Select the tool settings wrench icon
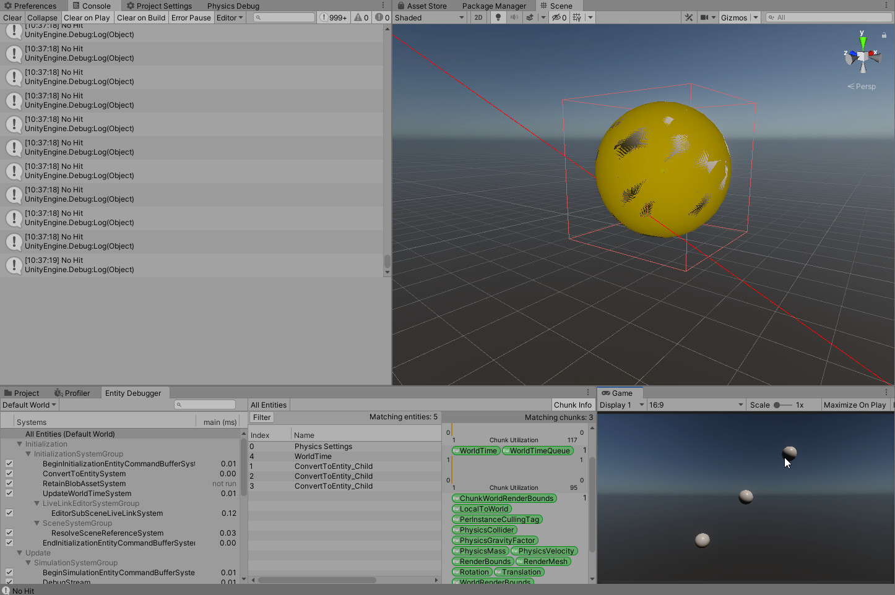Viewport: 895px width, 595px height. point(689,17)
